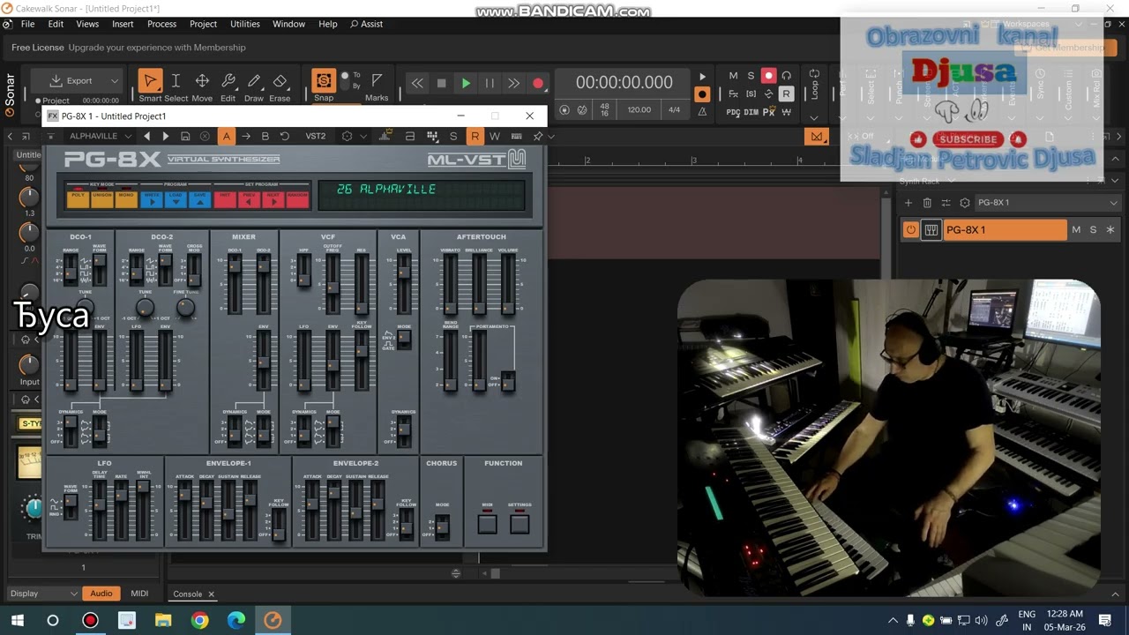Viewport: 1129px width, 635px height.
Task: Copy A to B with arrow icon
Action: click(x=246, y=136)
